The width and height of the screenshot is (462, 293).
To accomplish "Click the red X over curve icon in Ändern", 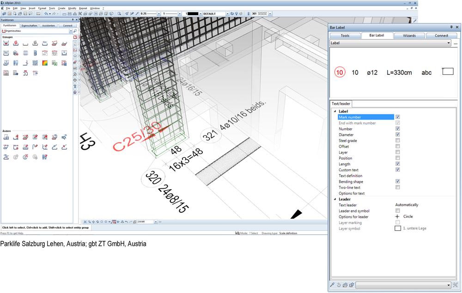I will (64, 147).
